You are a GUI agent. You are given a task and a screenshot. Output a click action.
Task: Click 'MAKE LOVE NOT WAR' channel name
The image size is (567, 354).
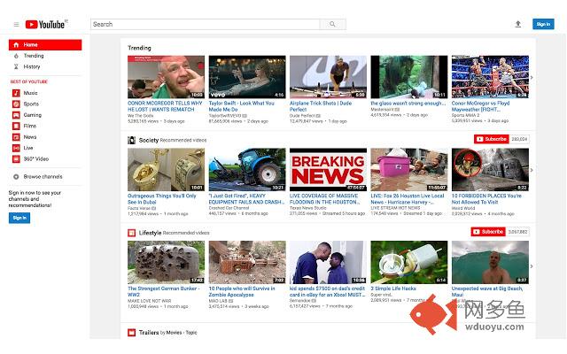tap(150, 301)
